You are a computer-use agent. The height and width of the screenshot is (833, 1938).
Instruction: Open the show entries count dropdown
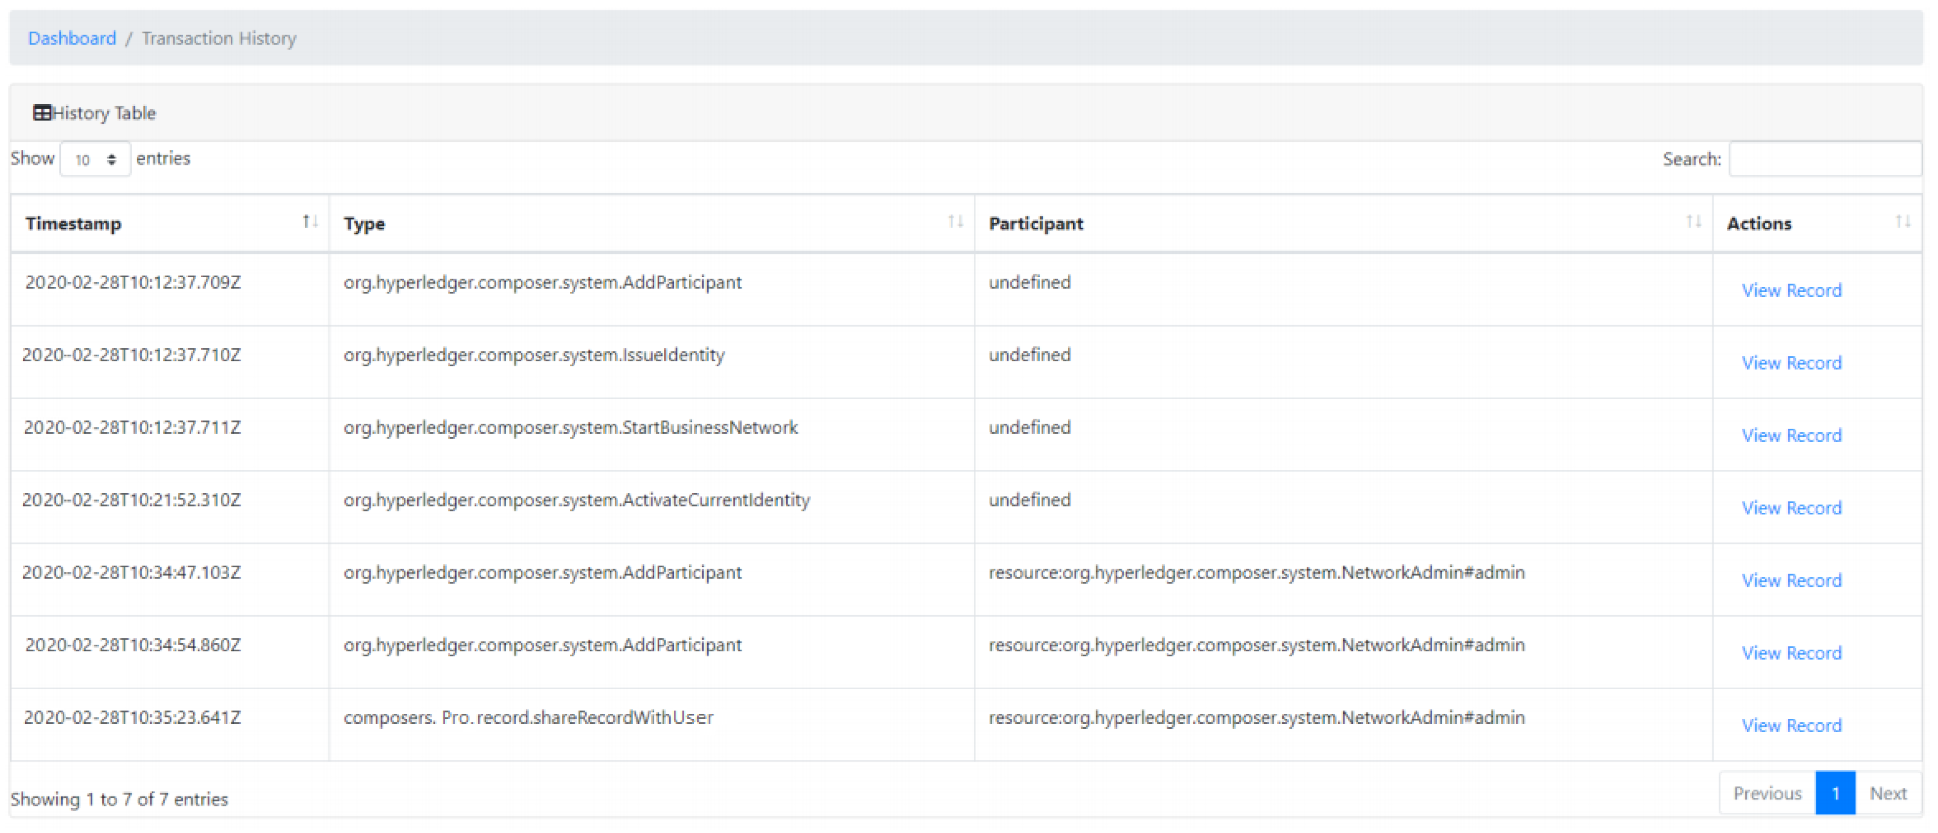pyautogui.click(x=95, y=160)
